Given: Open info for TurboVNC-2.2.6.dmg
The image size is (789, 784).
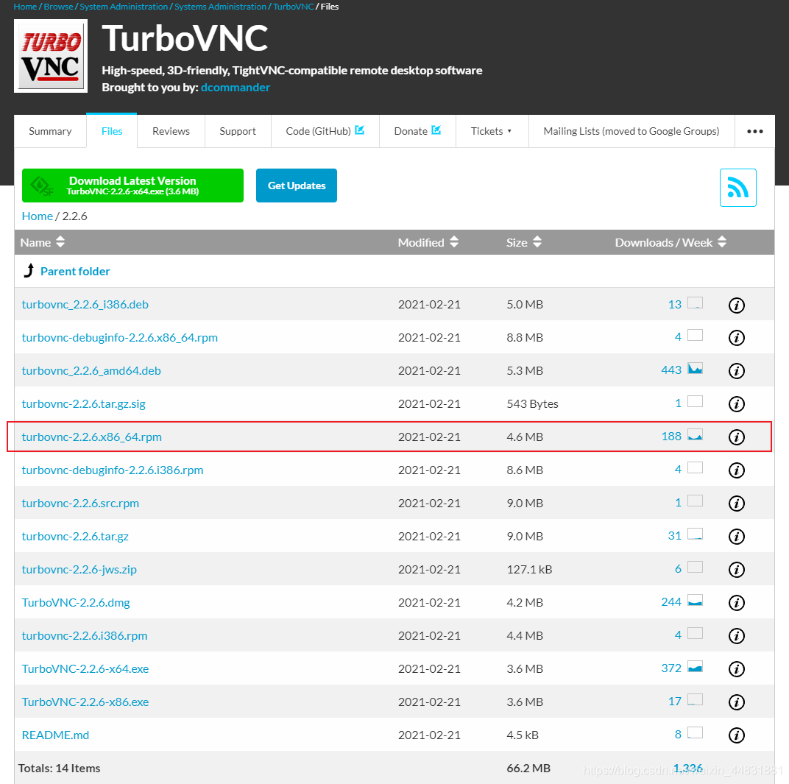Looking at the screenshot, I should pyautogui.click(x=736, y=603).
